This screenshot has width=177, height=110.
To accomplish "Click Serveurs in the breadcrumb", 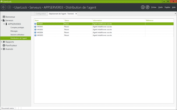I will (x=35, y=7).
